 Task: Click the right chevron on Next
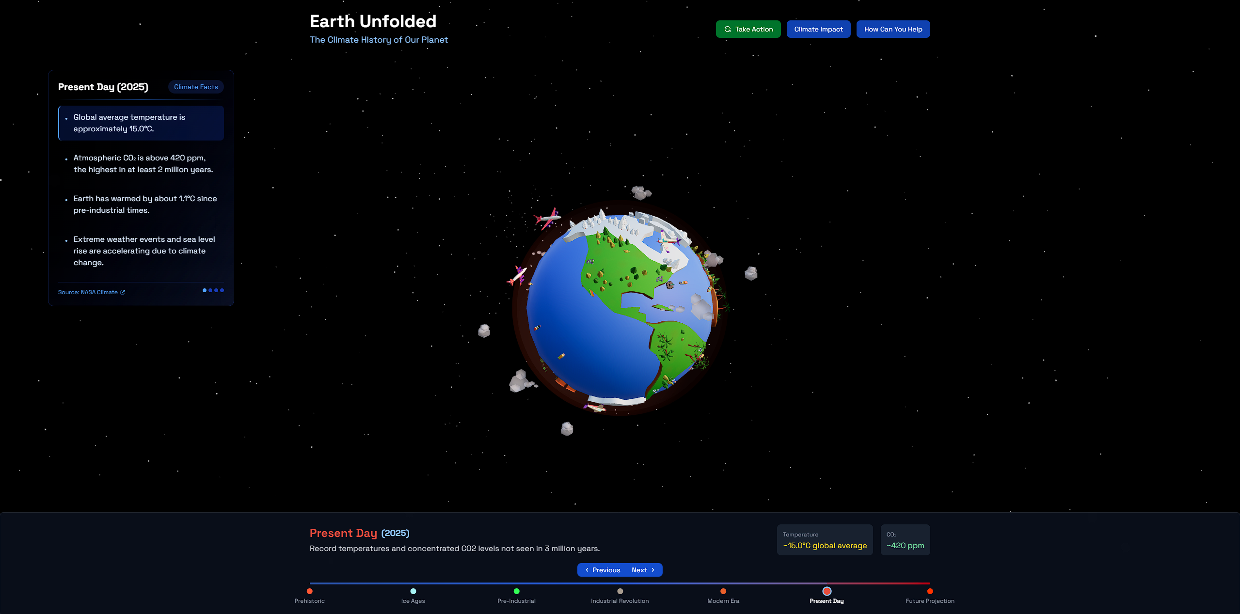coord(653,570)
